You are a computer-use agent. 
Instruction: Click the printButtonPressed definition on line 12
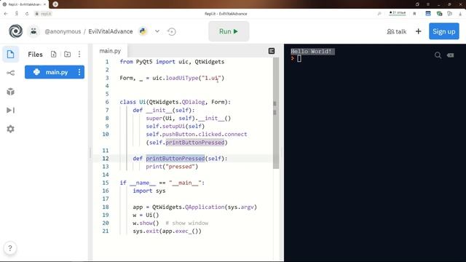click(x=175, y=159)
